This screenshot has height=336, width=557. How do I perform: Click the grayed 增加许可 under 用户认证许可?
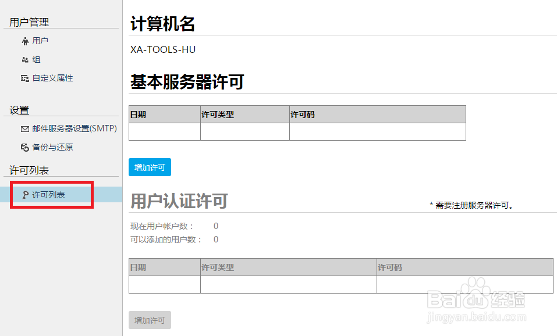[x=150, y=320]
